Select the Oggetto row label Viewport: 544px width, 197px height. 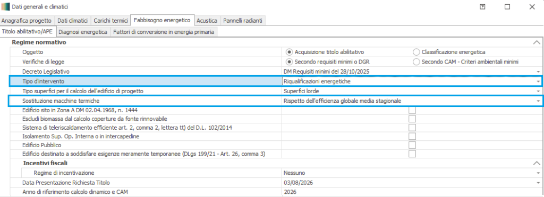pyautogui.click(x=32, y=52)
